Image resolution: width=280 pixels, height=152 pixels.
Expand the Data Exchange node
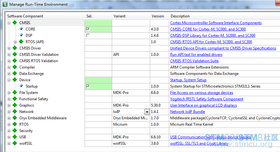9,74
